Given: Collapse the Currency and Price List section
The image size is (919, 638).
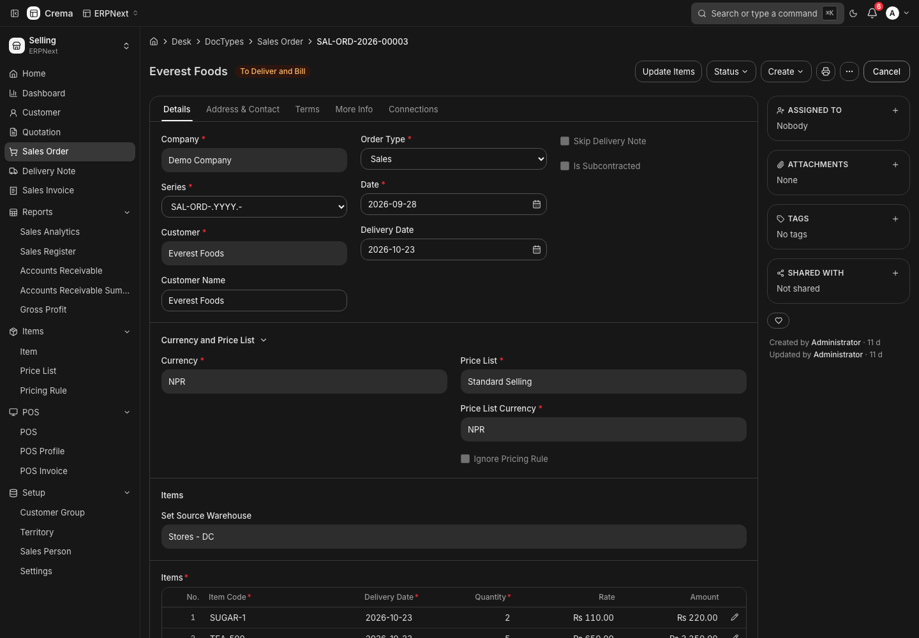Looking at the screenshot, I should [214, 340].
